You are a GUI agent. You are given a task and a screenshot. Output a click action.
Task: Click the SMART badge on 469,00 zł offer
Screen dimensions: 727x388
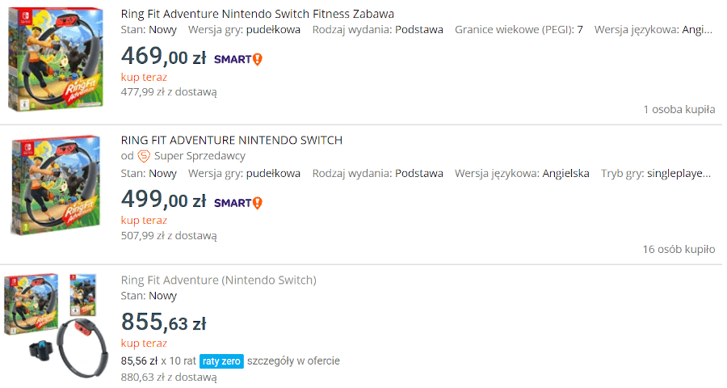[x=237, y=59]
